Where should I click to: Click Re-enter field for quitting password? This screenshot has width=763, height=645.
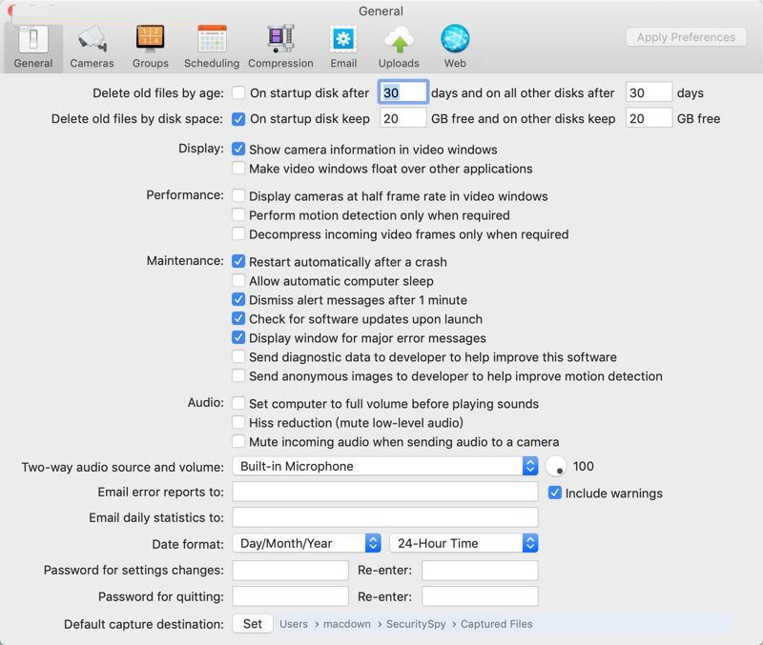coord(480,595)
